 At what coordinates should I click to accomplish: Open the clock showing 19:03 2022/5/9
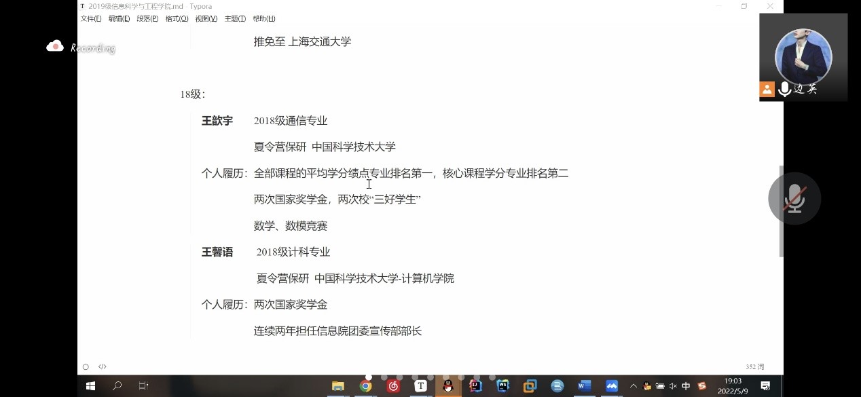(733, 386)
